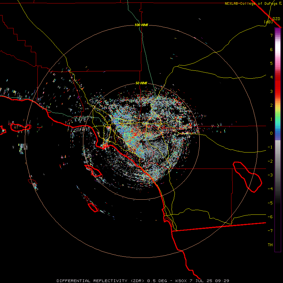The image size is (283, 283).
Task: Click the -3 value on color scale
Action: tap(270, 175)
